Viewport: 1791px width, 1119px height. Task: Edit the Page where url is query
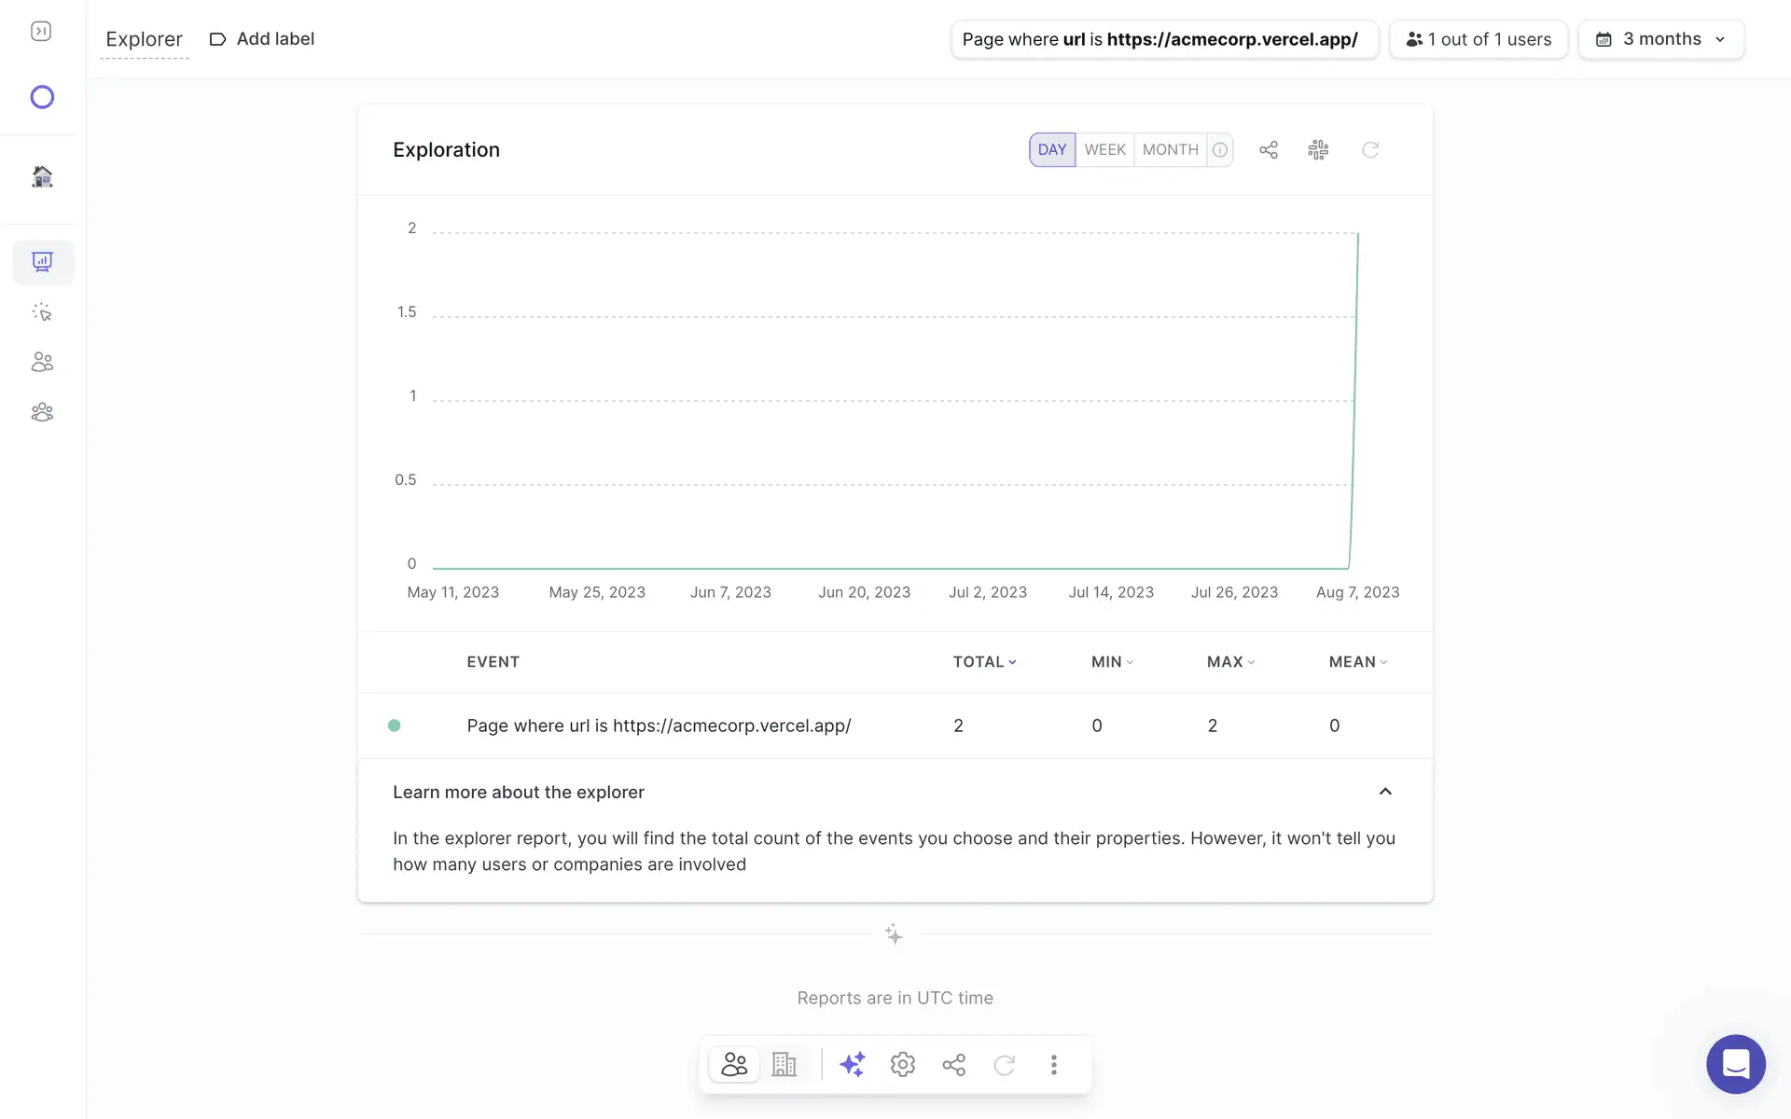tap(1163, 39)
